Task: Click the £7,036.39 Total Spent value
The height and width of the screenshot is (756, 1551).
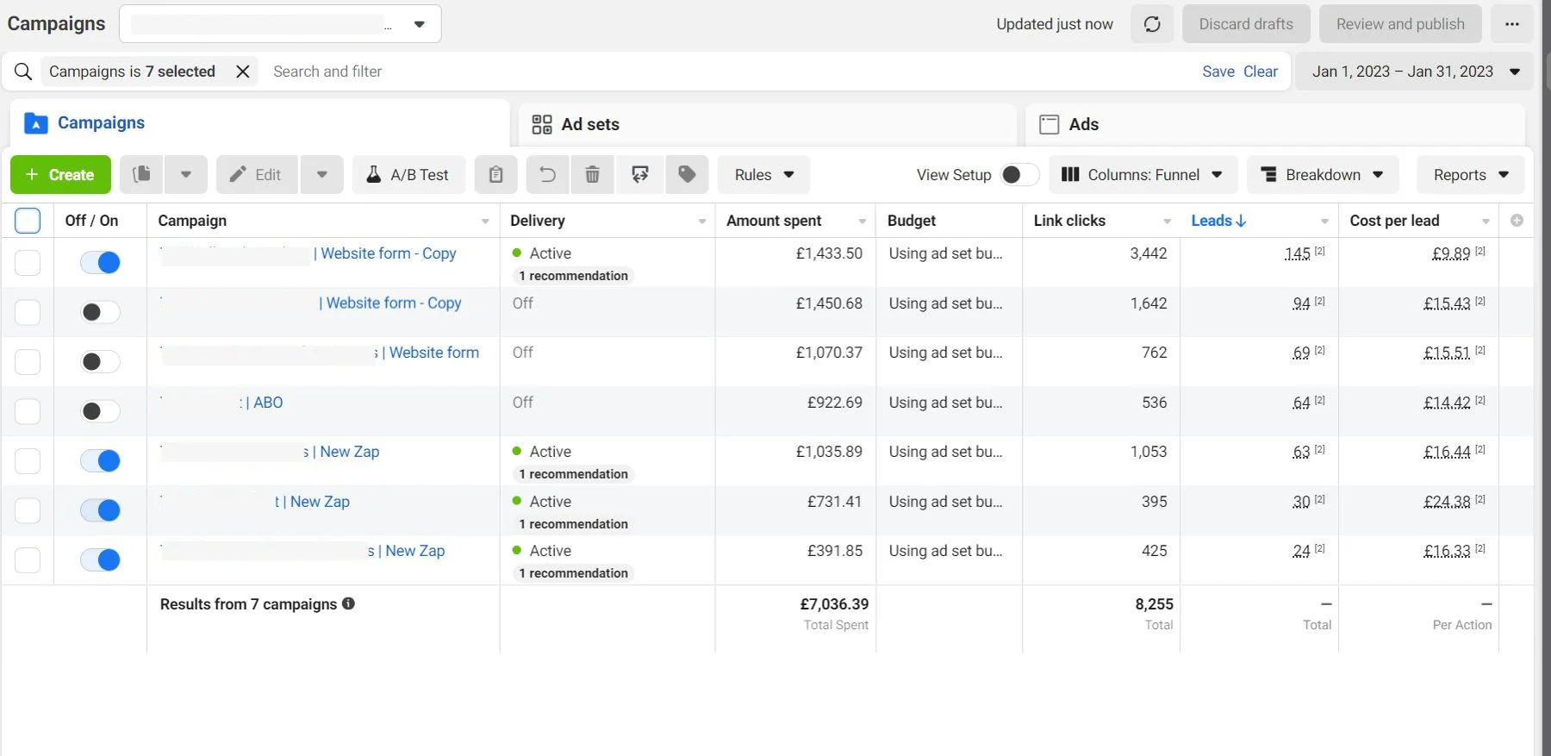Action: [x=834, y=604]
